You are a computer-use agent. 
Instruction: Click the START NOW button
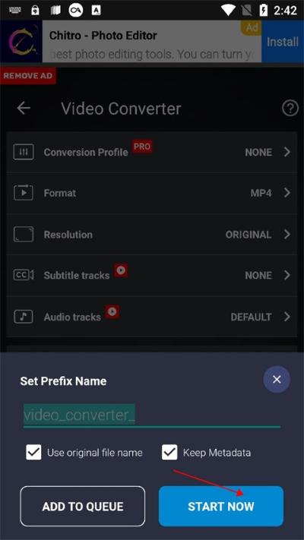(221, 506)
